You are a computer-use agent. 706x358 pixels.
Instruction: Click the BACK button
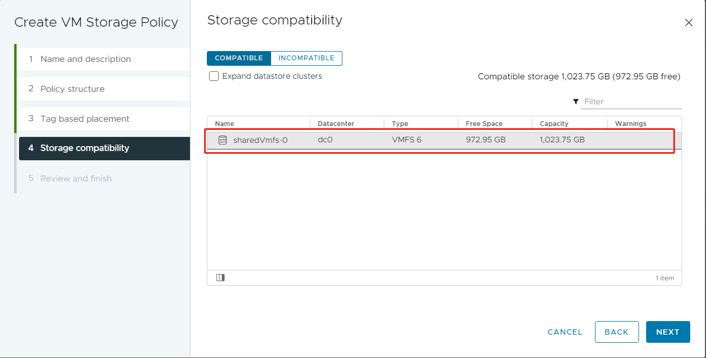(x=617, y=332)
